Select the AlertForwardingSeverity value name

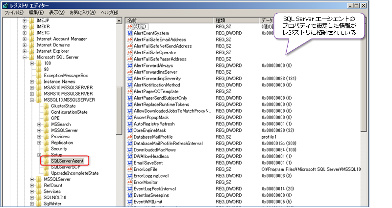pos(157,79)
